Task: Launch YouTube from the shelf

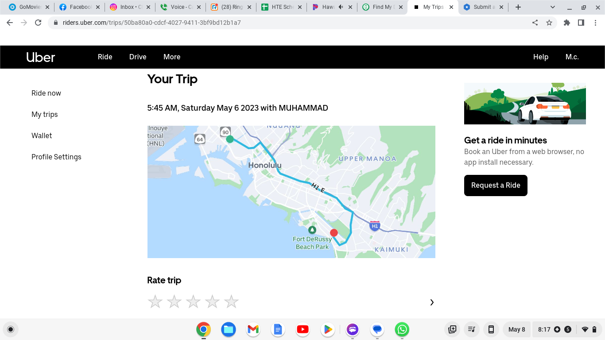Action: (302, 329)
